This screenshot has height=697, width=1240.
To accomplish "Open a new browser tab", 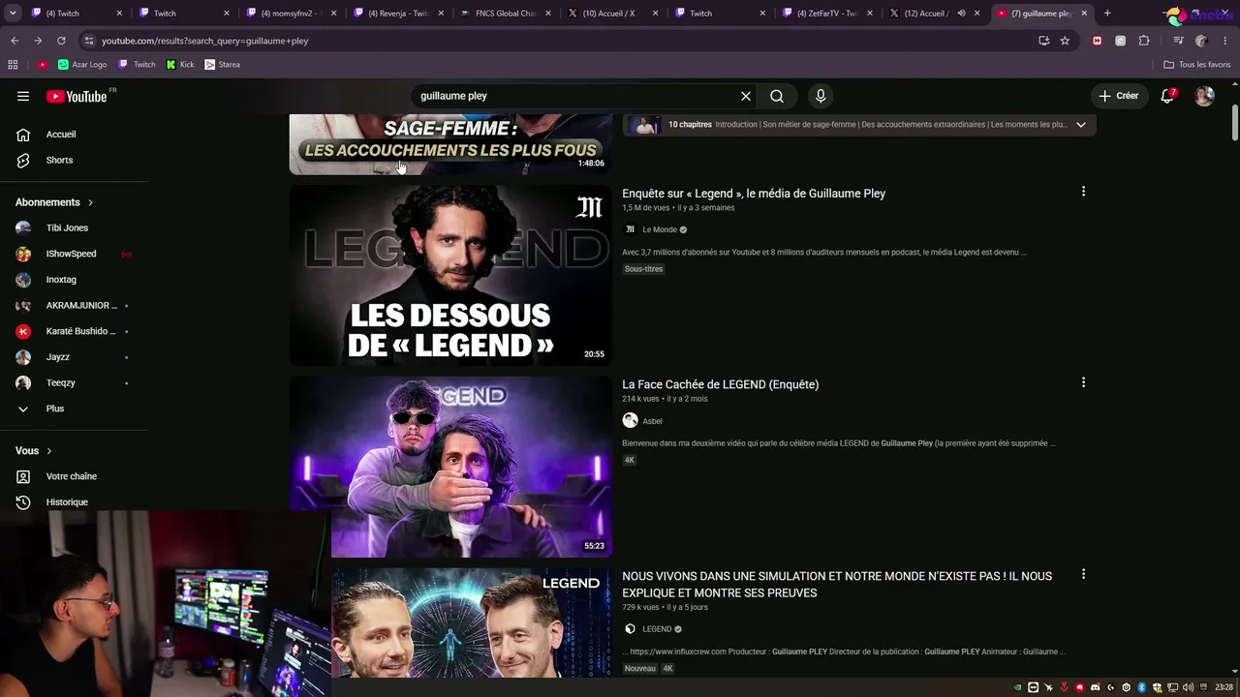I will click(1107, 14).
